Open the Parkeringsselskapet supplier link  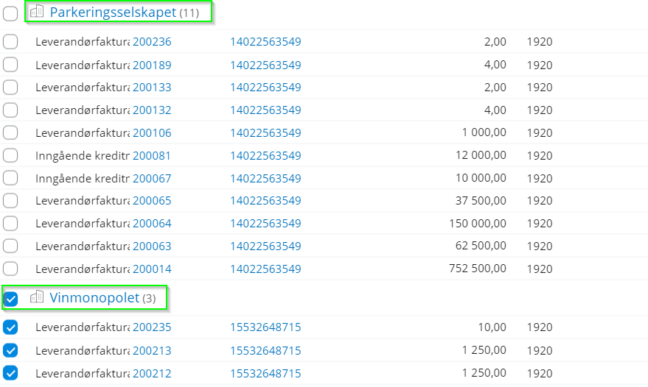tap(113, 13)
